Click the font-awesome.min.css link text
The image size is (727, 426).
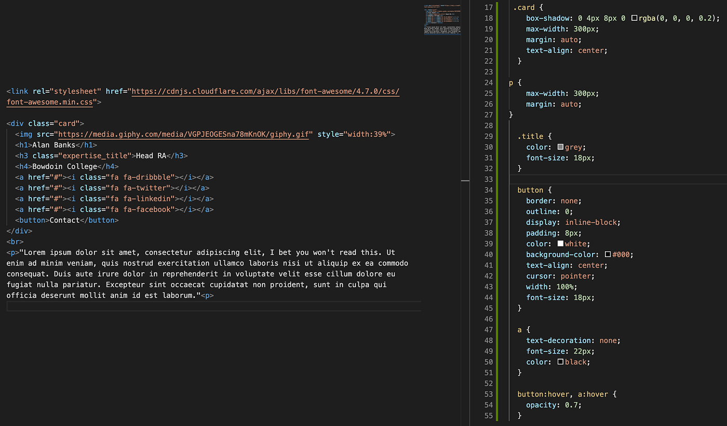pyautogui.click(x=50, y=102)
